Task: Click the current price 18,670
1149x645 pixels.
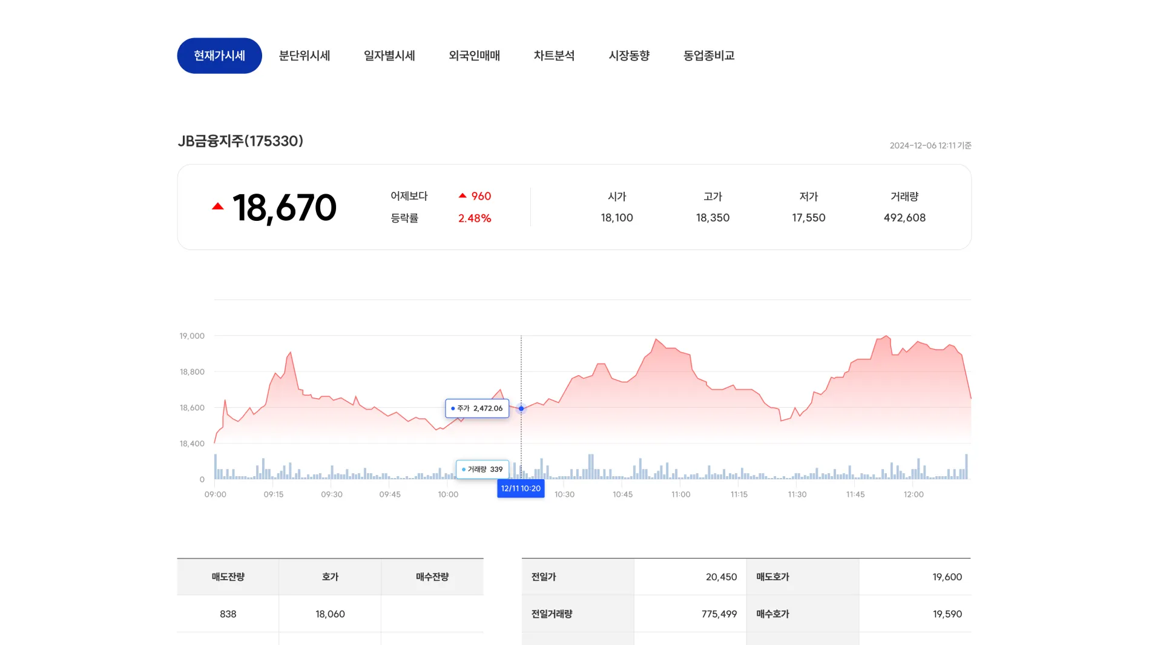Action: tap(285, 208)
